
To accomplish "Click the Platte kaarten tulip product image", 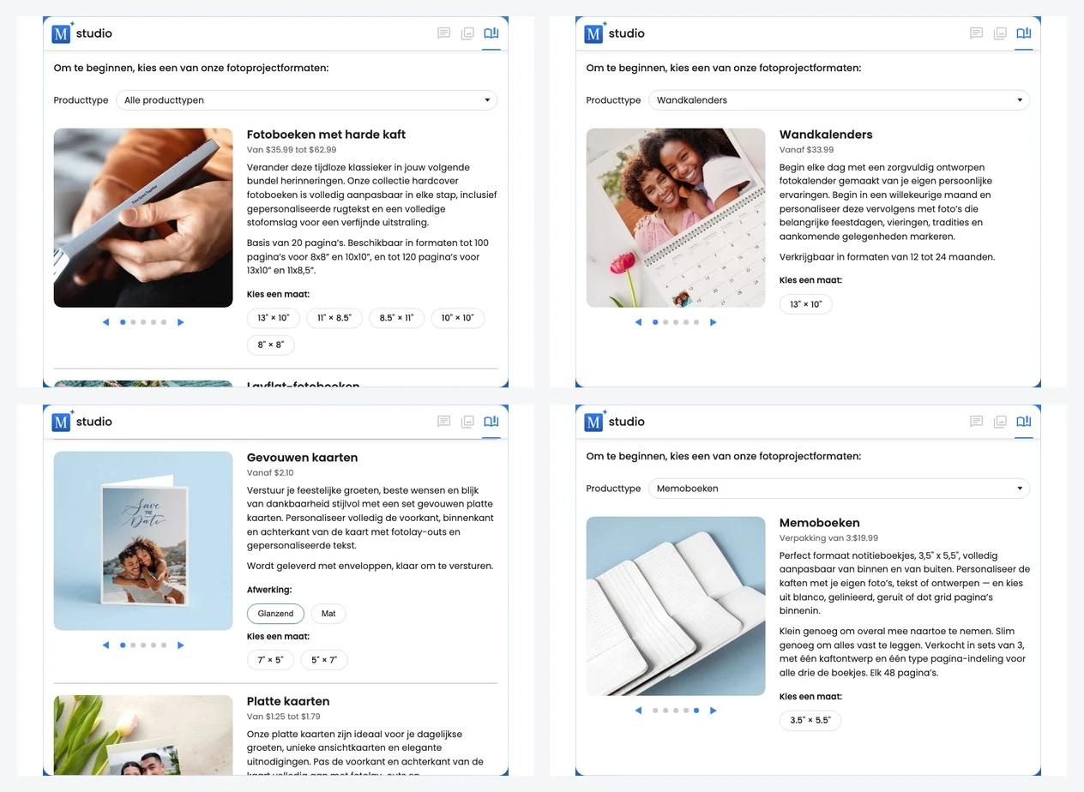I will (x=143, y=735).
